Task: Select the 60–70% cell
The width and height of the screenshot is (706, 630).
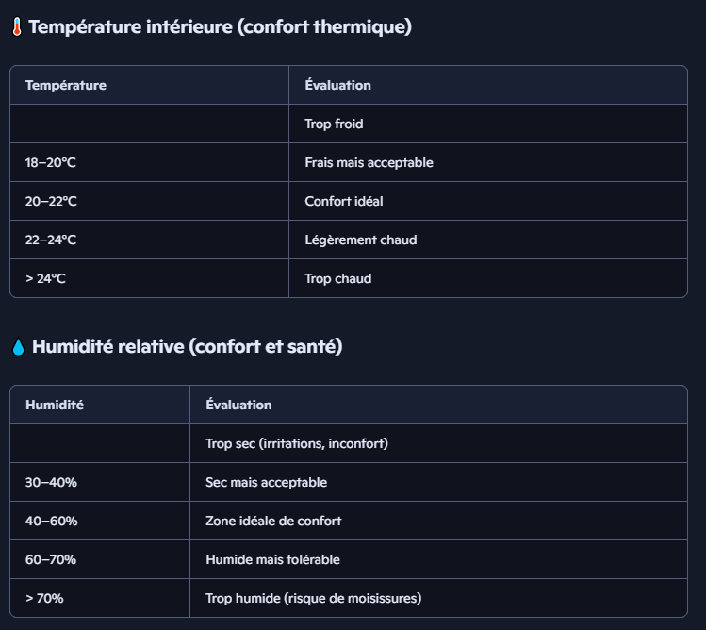Action: (51, 559)
